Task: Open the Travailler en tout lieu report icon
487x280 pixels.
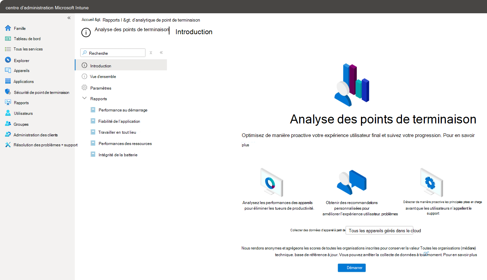Action: coord(93,132)
